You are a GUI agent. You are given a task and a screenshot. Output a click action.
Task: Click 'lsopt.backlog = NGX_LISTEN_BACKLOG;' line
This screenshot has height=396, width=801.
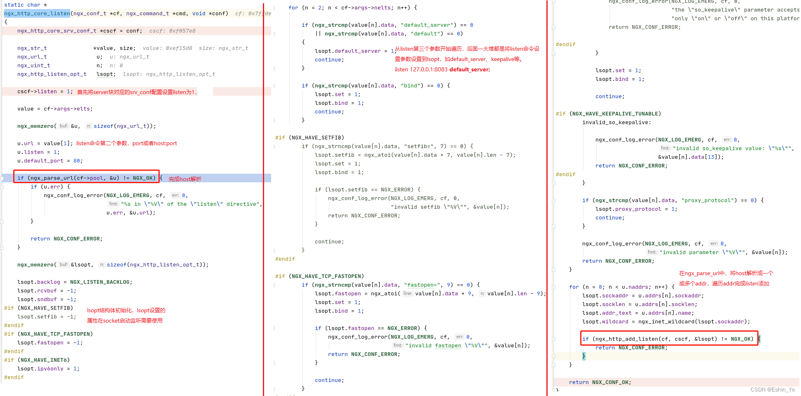(75, 282)
